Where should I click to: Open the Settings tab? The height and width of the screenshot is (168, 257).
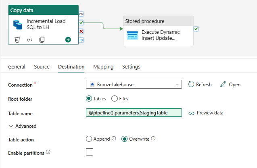pos(131,66)
